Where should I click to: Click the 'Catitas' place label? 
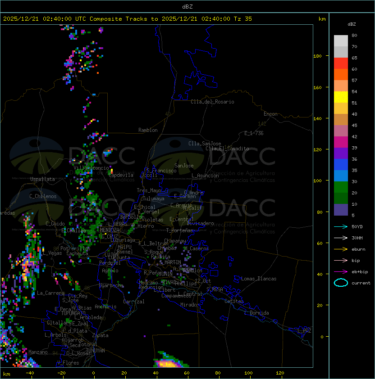[x=234, y=301]
